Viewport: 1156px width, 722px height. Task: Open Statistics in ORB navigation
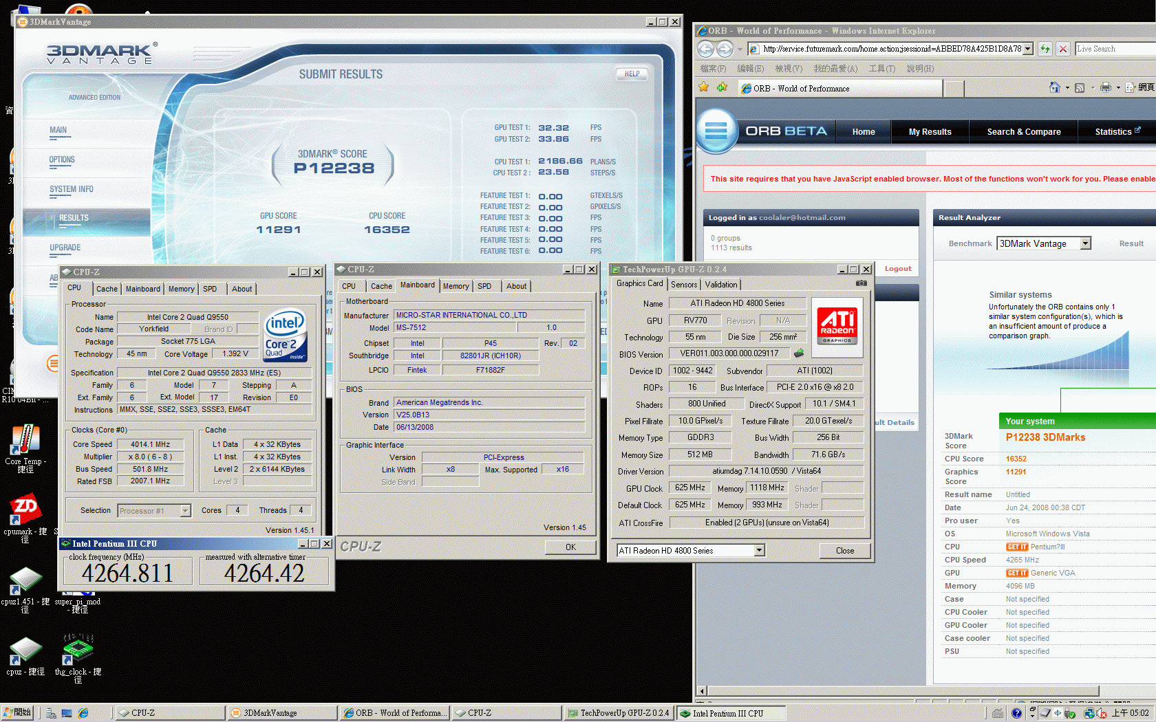[x=1117, y=131]
